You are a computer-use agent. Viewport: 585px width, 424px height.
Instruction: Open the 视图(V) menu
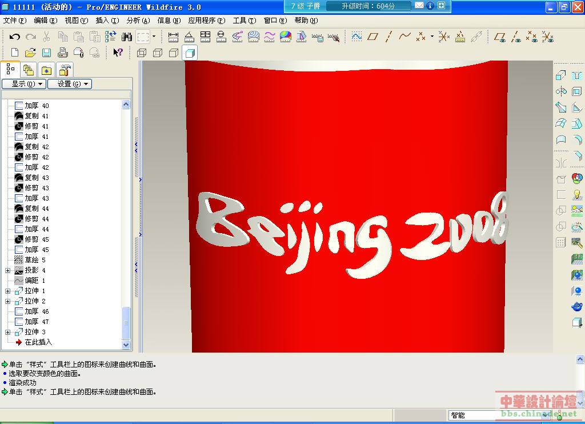77,21
